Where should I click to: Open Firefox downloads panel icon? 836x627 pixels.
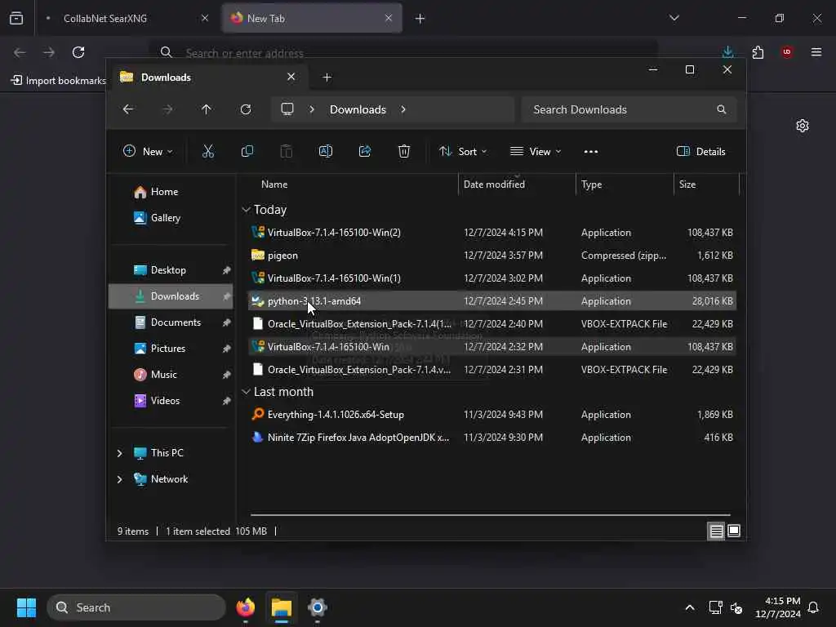click(x=727, y=52)
